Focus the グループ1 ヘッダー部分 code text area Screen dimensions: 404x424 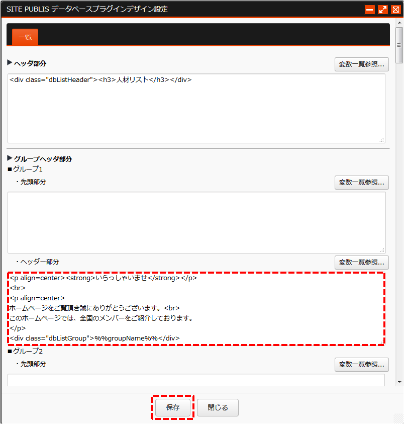pyautogui.click(x=196, y=308)
